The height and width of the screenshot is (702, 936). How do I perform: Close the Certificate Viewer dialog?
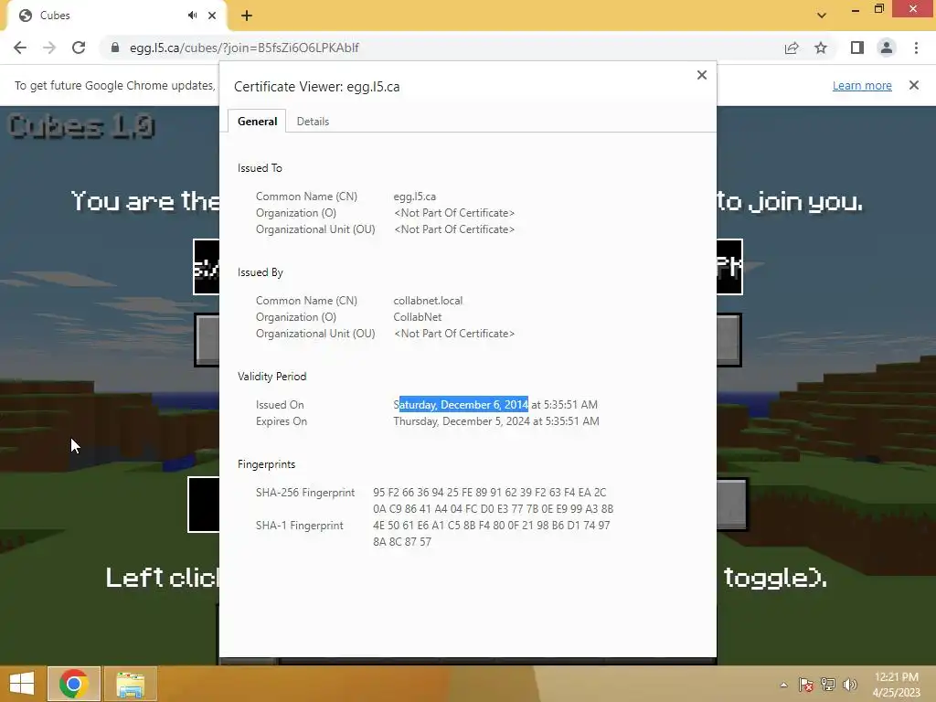click(x=702, y=75)
